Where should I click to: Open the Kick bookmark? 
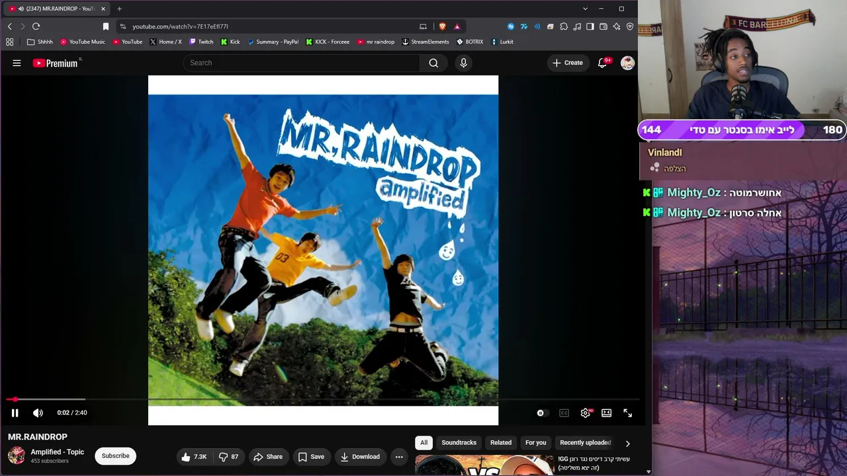click(230, 42)
